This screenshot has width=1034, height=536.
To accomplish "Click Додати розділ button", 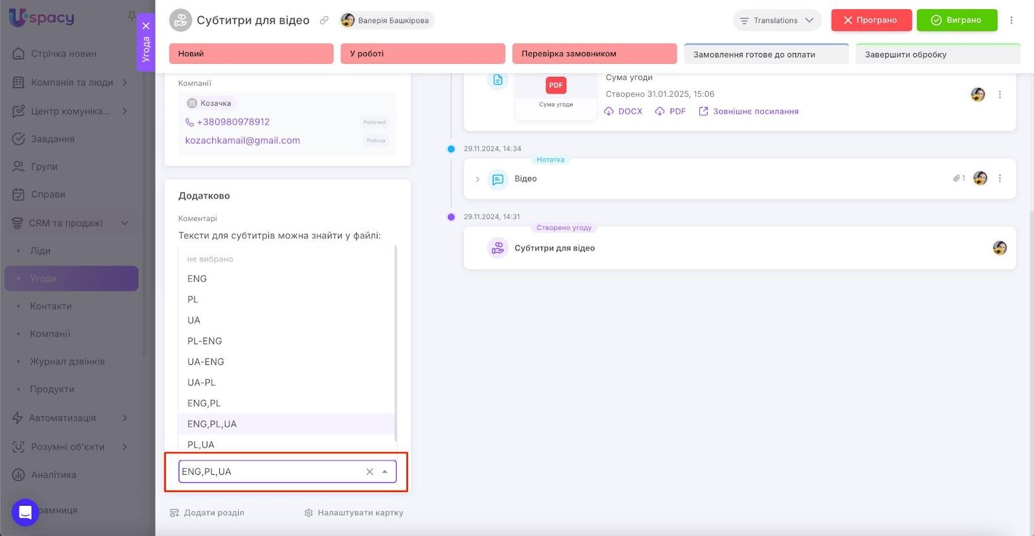I will pyautogui.click(x=207, y=513).
